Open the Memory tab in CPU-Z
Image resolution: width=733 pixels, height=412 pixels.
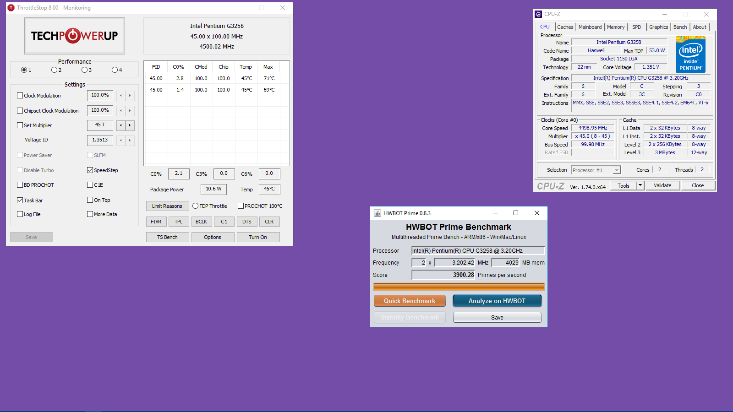[x=616, y=27]
